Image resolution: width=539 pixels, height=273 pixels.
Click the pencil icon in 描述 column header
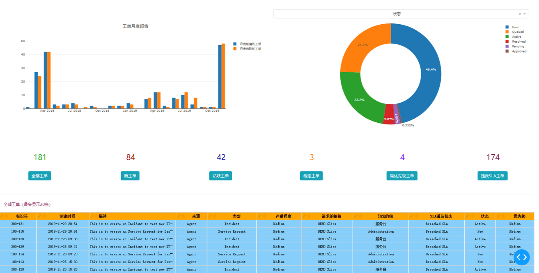click(x=92, y=216)
